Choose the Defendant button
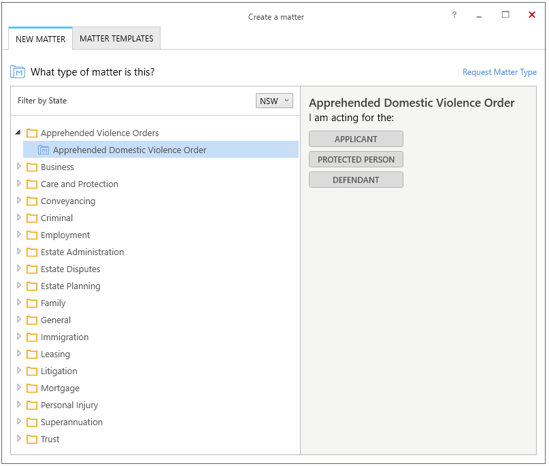Screen dimensions: 549x466 [356, 180]
